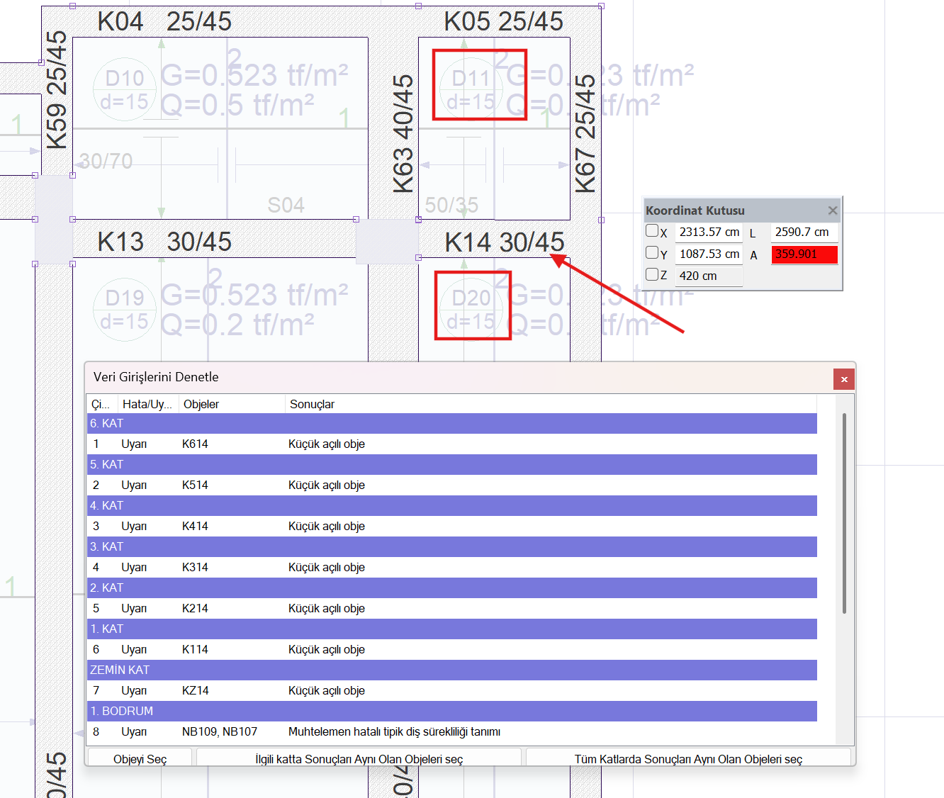Select warning row for K214
Image resolution: width=944 pixels, height=798 pixels.
(x=452, y=608)
